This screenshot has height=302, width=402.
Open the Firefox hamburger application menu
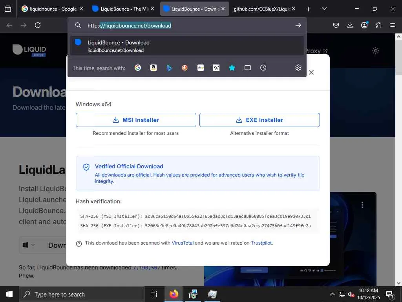tap(393, 25)
